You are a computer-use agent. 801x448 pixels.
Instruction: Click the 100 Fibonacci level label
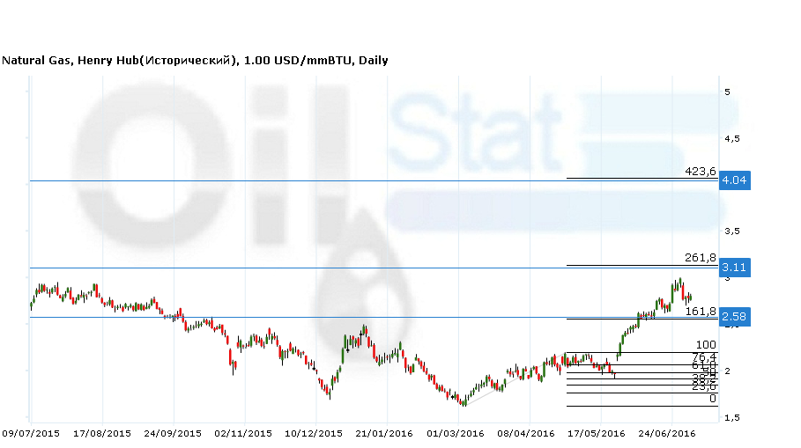point(706,345)
